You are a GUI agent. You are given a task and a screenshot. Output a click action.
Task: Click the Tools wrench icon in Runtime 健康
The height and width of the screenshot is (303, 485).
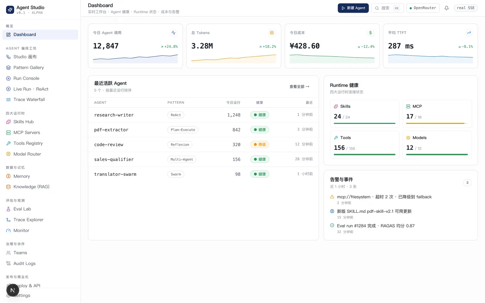(336, 138)
